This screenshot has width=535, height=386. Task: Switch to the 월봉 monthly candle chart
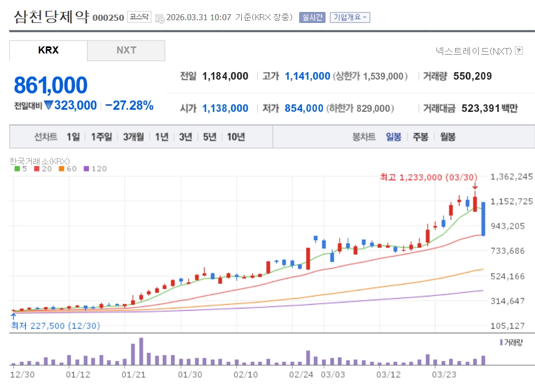447,136
